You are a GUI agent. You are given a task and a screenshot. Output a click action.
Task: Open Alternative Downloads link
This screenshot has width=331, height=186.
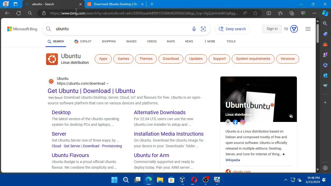coord(160,112)
